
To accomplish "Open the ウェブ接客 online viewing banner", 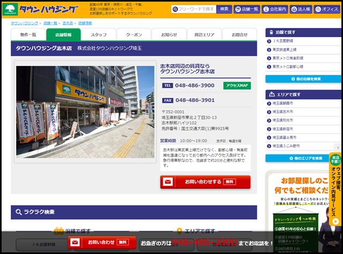I will pyautogui.click(x=335, y=189).
